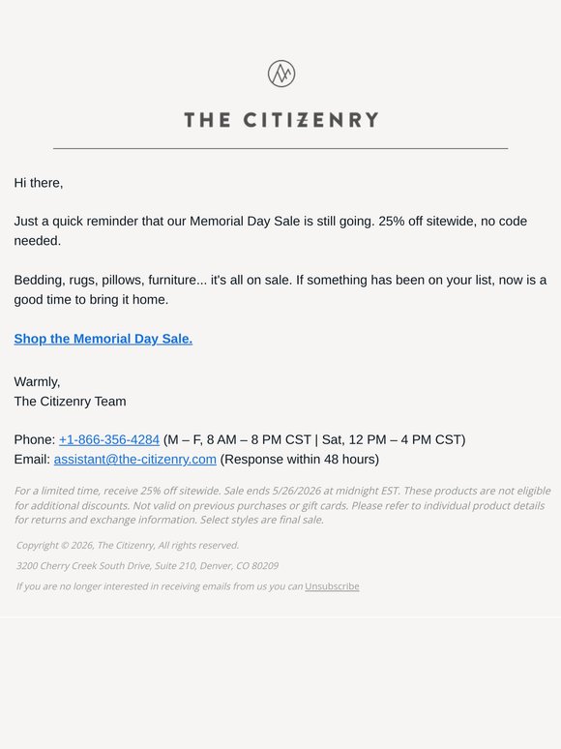Click the Email: label text
561x749 pixels.
(x=32, y=459)
